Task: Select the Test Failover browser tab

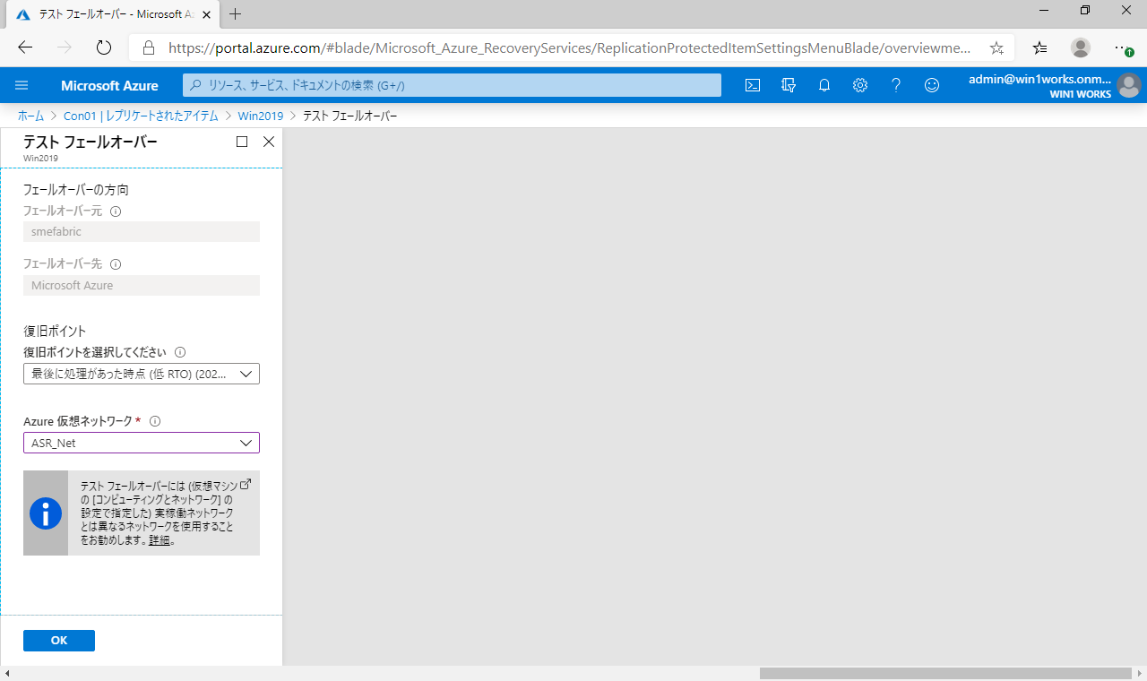Action: 112,14
